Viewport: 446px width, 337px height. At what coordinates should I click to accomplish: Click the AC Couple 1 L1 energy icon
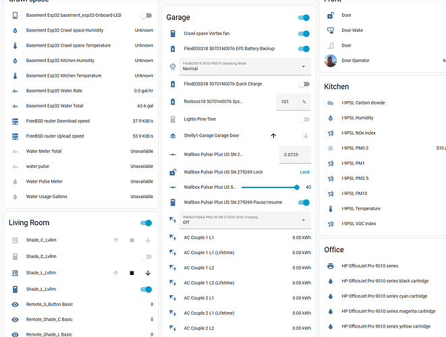[x=173, y=237]
